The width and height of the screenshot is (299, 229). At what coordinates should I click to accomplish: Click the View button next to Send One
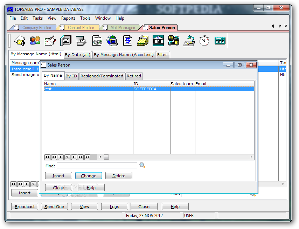pyautogui.click(x=84, y=207)
